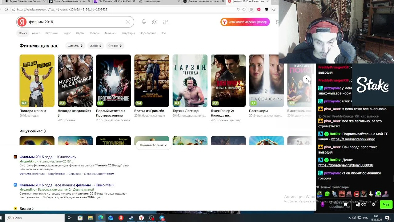Click the channel points bubbles icon
Viewport: 394px width, 222px height.
[358, 204]
